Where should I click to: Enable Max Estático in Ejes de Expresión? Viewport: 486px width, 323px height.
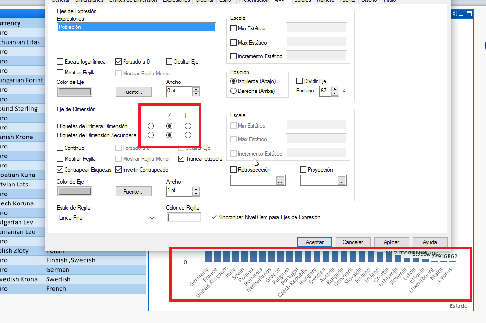[234, 42]
